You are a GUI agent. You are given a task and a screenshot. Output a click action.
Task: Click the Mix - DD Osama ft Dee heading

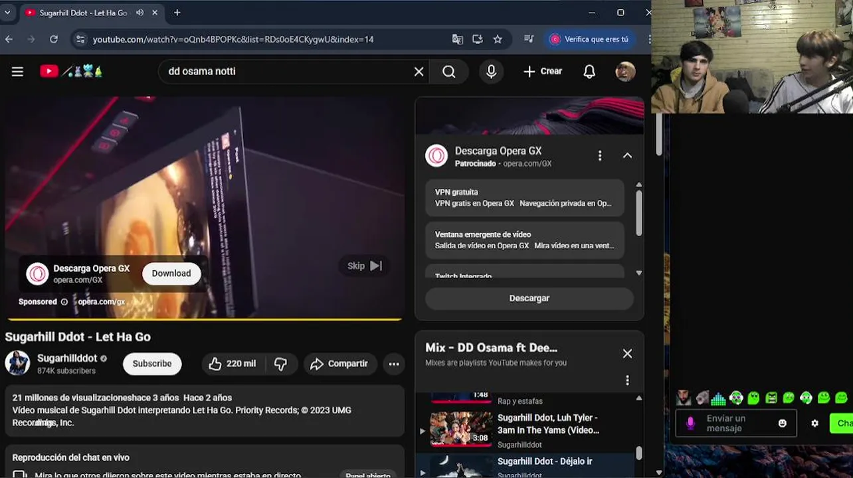click(491, 348)
